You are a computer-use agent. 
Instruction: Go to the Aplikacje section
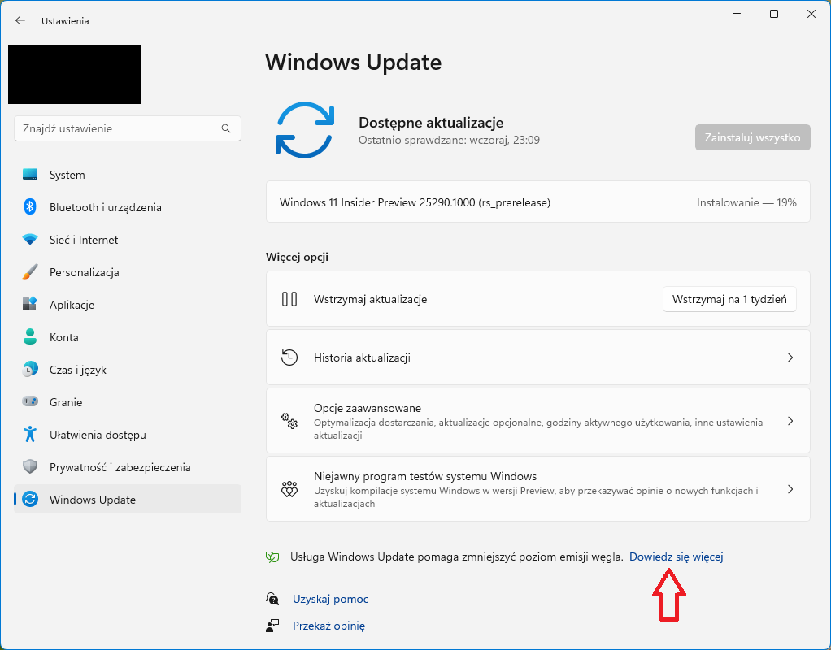click(72, 305)
